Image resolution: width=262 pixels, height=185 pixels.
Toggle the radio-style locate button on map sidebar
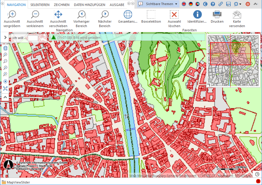[5, 81]
